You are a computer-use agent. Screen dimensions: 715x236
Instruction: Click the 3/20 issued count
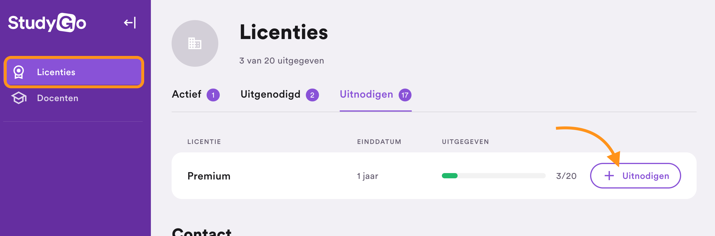point(566,176)
